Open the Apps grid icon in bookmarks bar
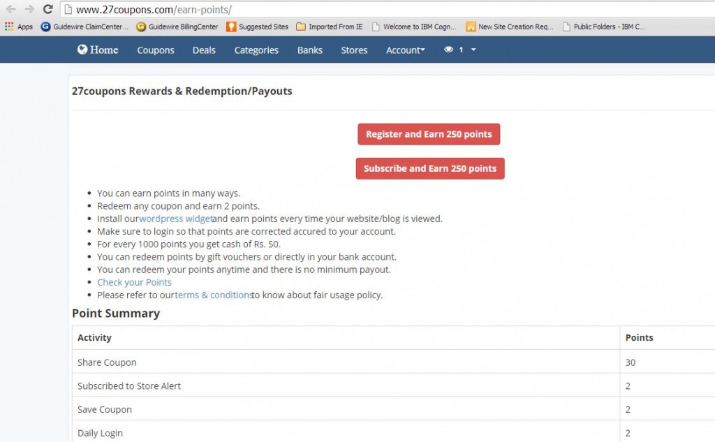This screenshot has width=715, height=442. point(9,27)
